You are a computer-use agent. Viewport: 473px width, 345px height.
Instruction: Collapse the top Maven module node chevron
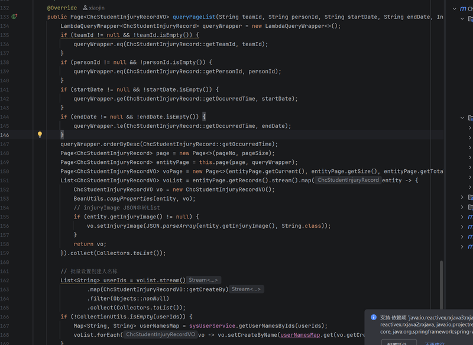coord(454,9)
